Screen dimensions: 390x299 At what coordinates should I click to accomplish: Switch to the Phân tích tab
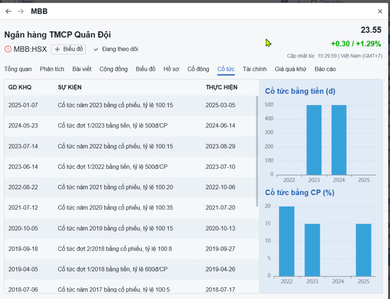pos(52,69)
